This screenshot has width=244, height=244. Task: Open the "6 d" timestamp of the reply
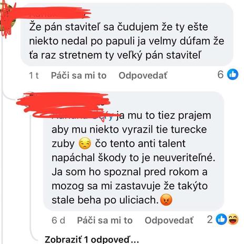coord(58,220)
